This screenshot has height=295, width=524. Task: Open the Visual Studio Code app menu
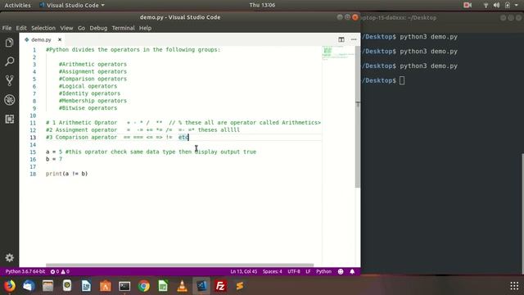click(72, 5)
